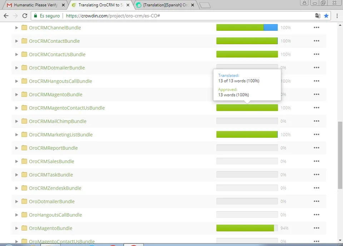Image resolution: width=343 pixels, height=246 pixels.
Task: Close the [Translation][Spanish] tab
Action: point(193,5)
